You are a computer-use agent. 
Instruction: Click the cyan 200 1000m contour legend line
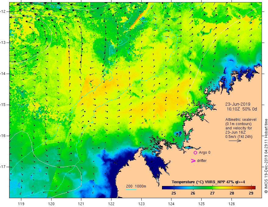click(131, 189)
